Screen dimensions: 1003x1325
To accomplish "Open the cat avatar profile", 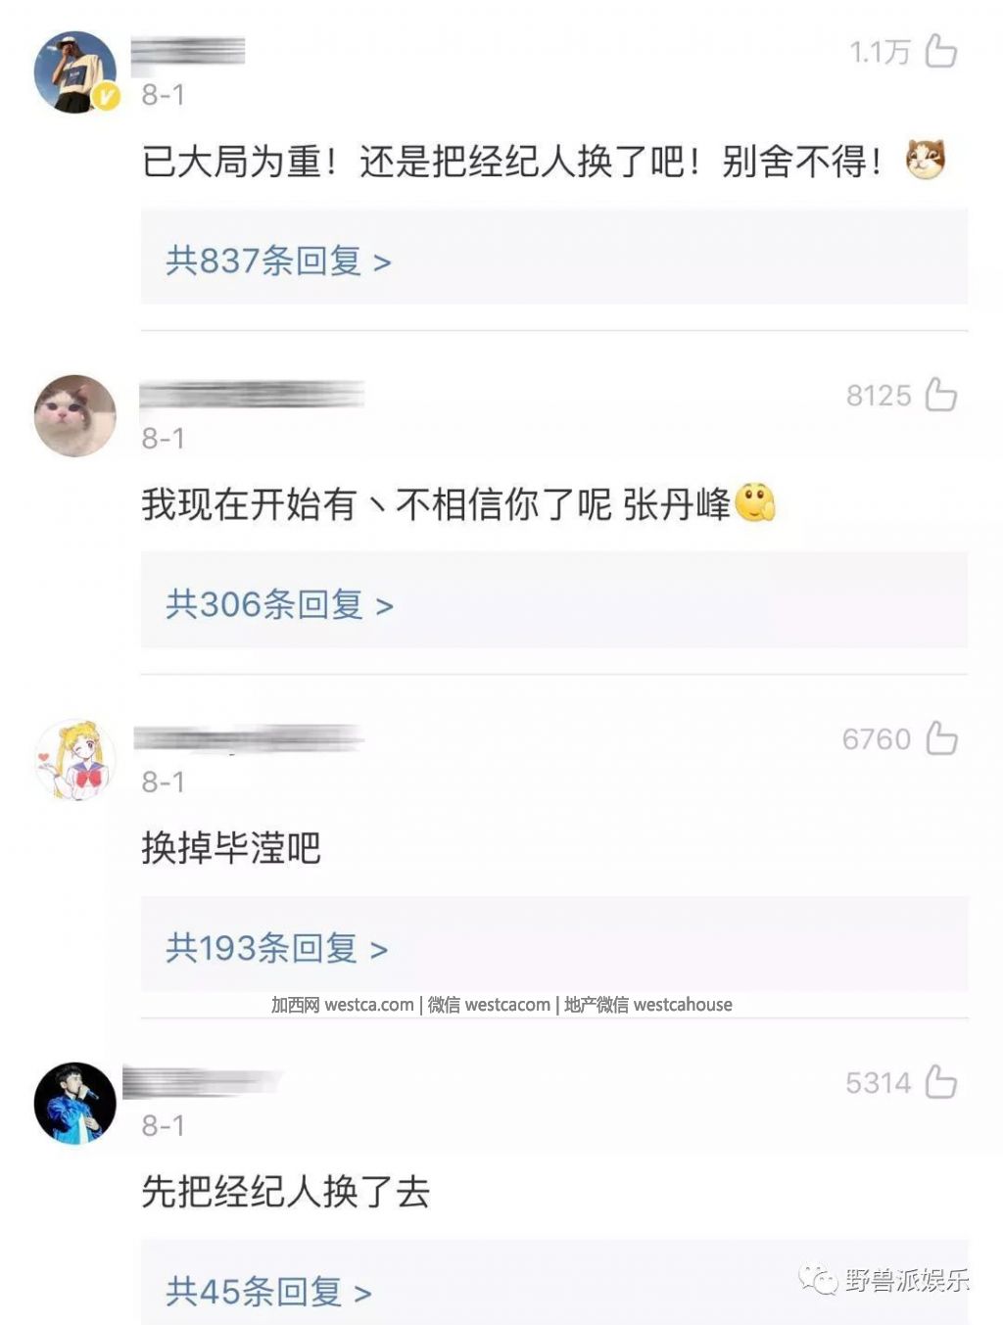I will [75, 415].
